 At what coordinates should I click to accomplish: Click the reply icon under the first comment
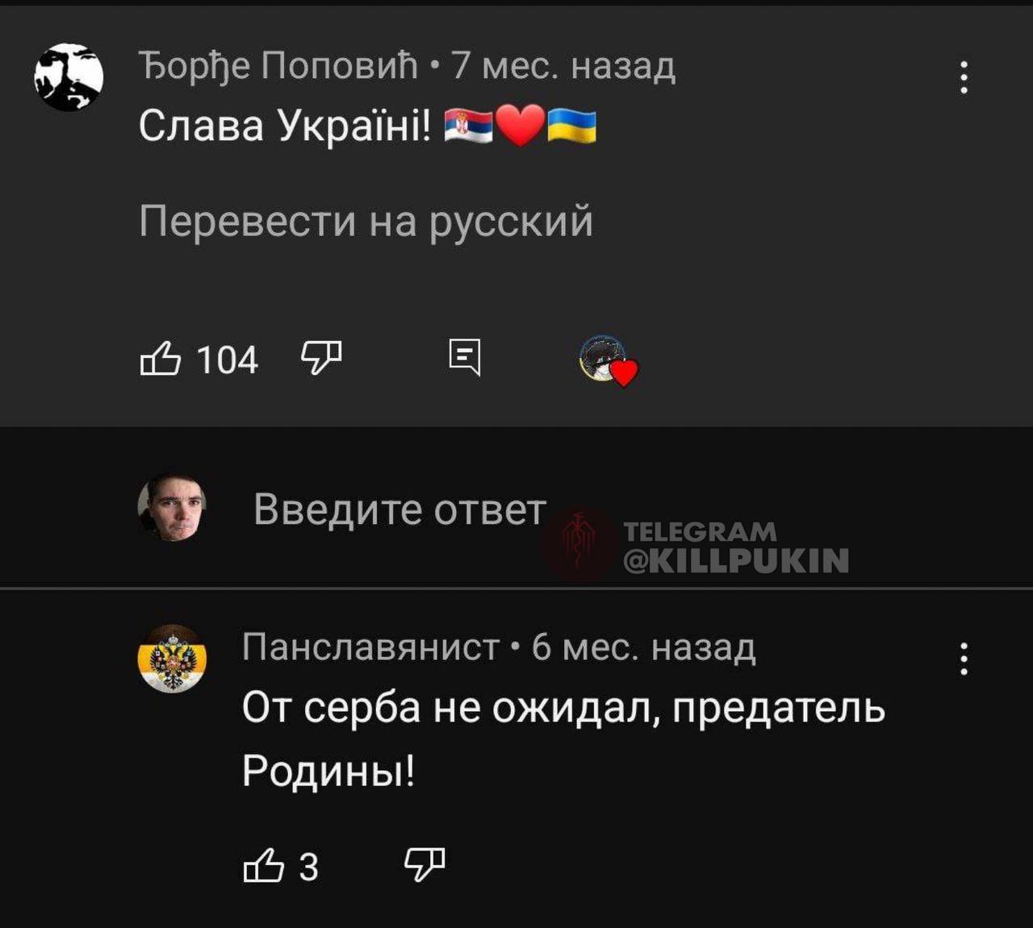pyautogui.click(x=465, y=357)
